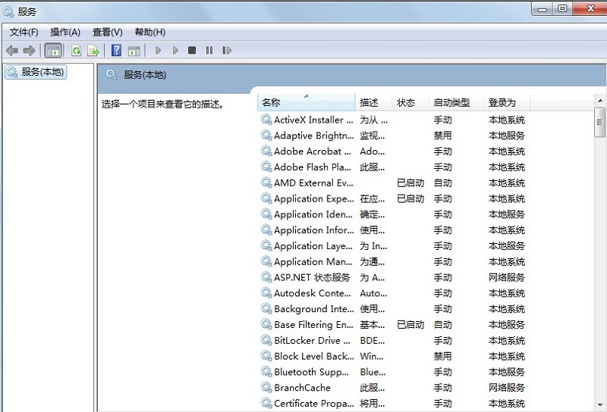Open Help via the question mark icon
The image size is (607, 412).
click(116, 50)
